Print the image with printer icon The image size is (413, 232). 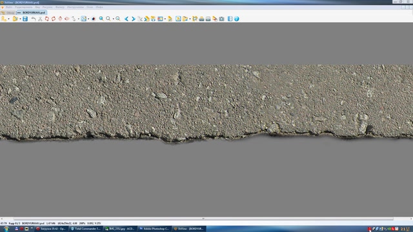tap(201, 19)
